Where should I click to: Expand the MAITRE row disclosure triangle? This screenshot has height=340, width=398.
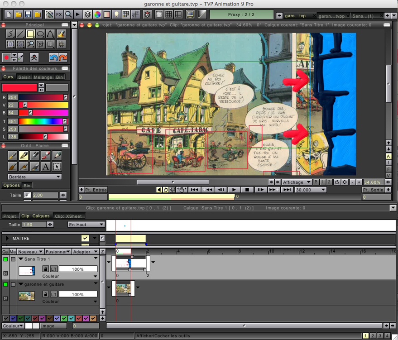click(x=7, y=238)
